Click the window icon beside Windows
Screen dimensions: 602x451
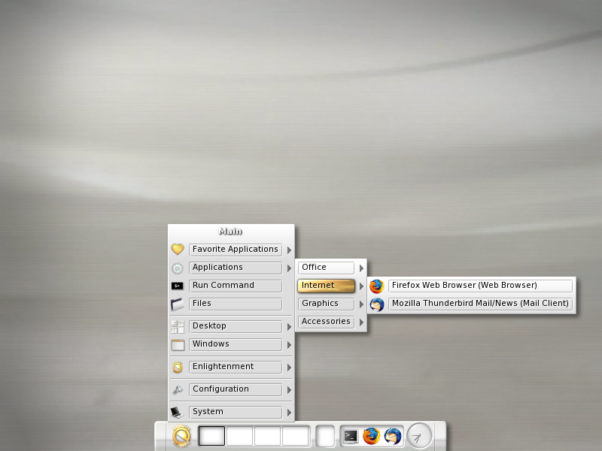178,345
